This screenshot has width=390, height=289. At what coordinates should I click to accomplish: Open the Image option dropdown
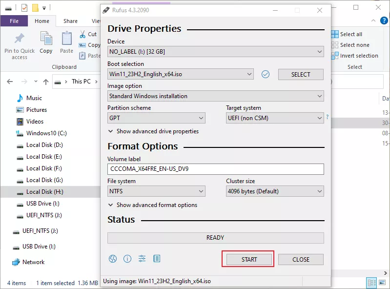[216, 96]
